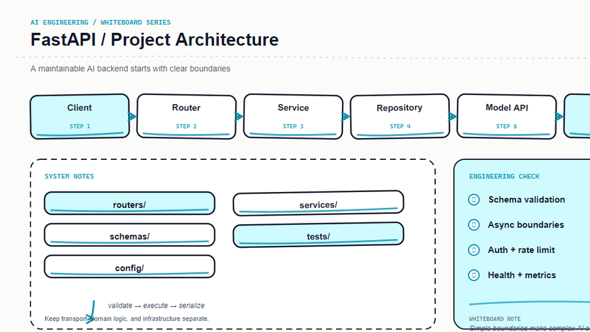
Task: Click the 'STEP 5' label
Action: click(x=506, y=127)
